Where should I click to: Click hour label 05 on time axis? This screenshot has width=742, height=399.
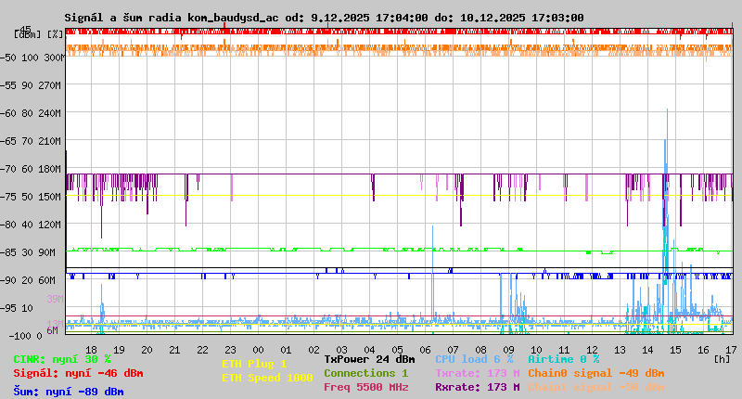398,350
